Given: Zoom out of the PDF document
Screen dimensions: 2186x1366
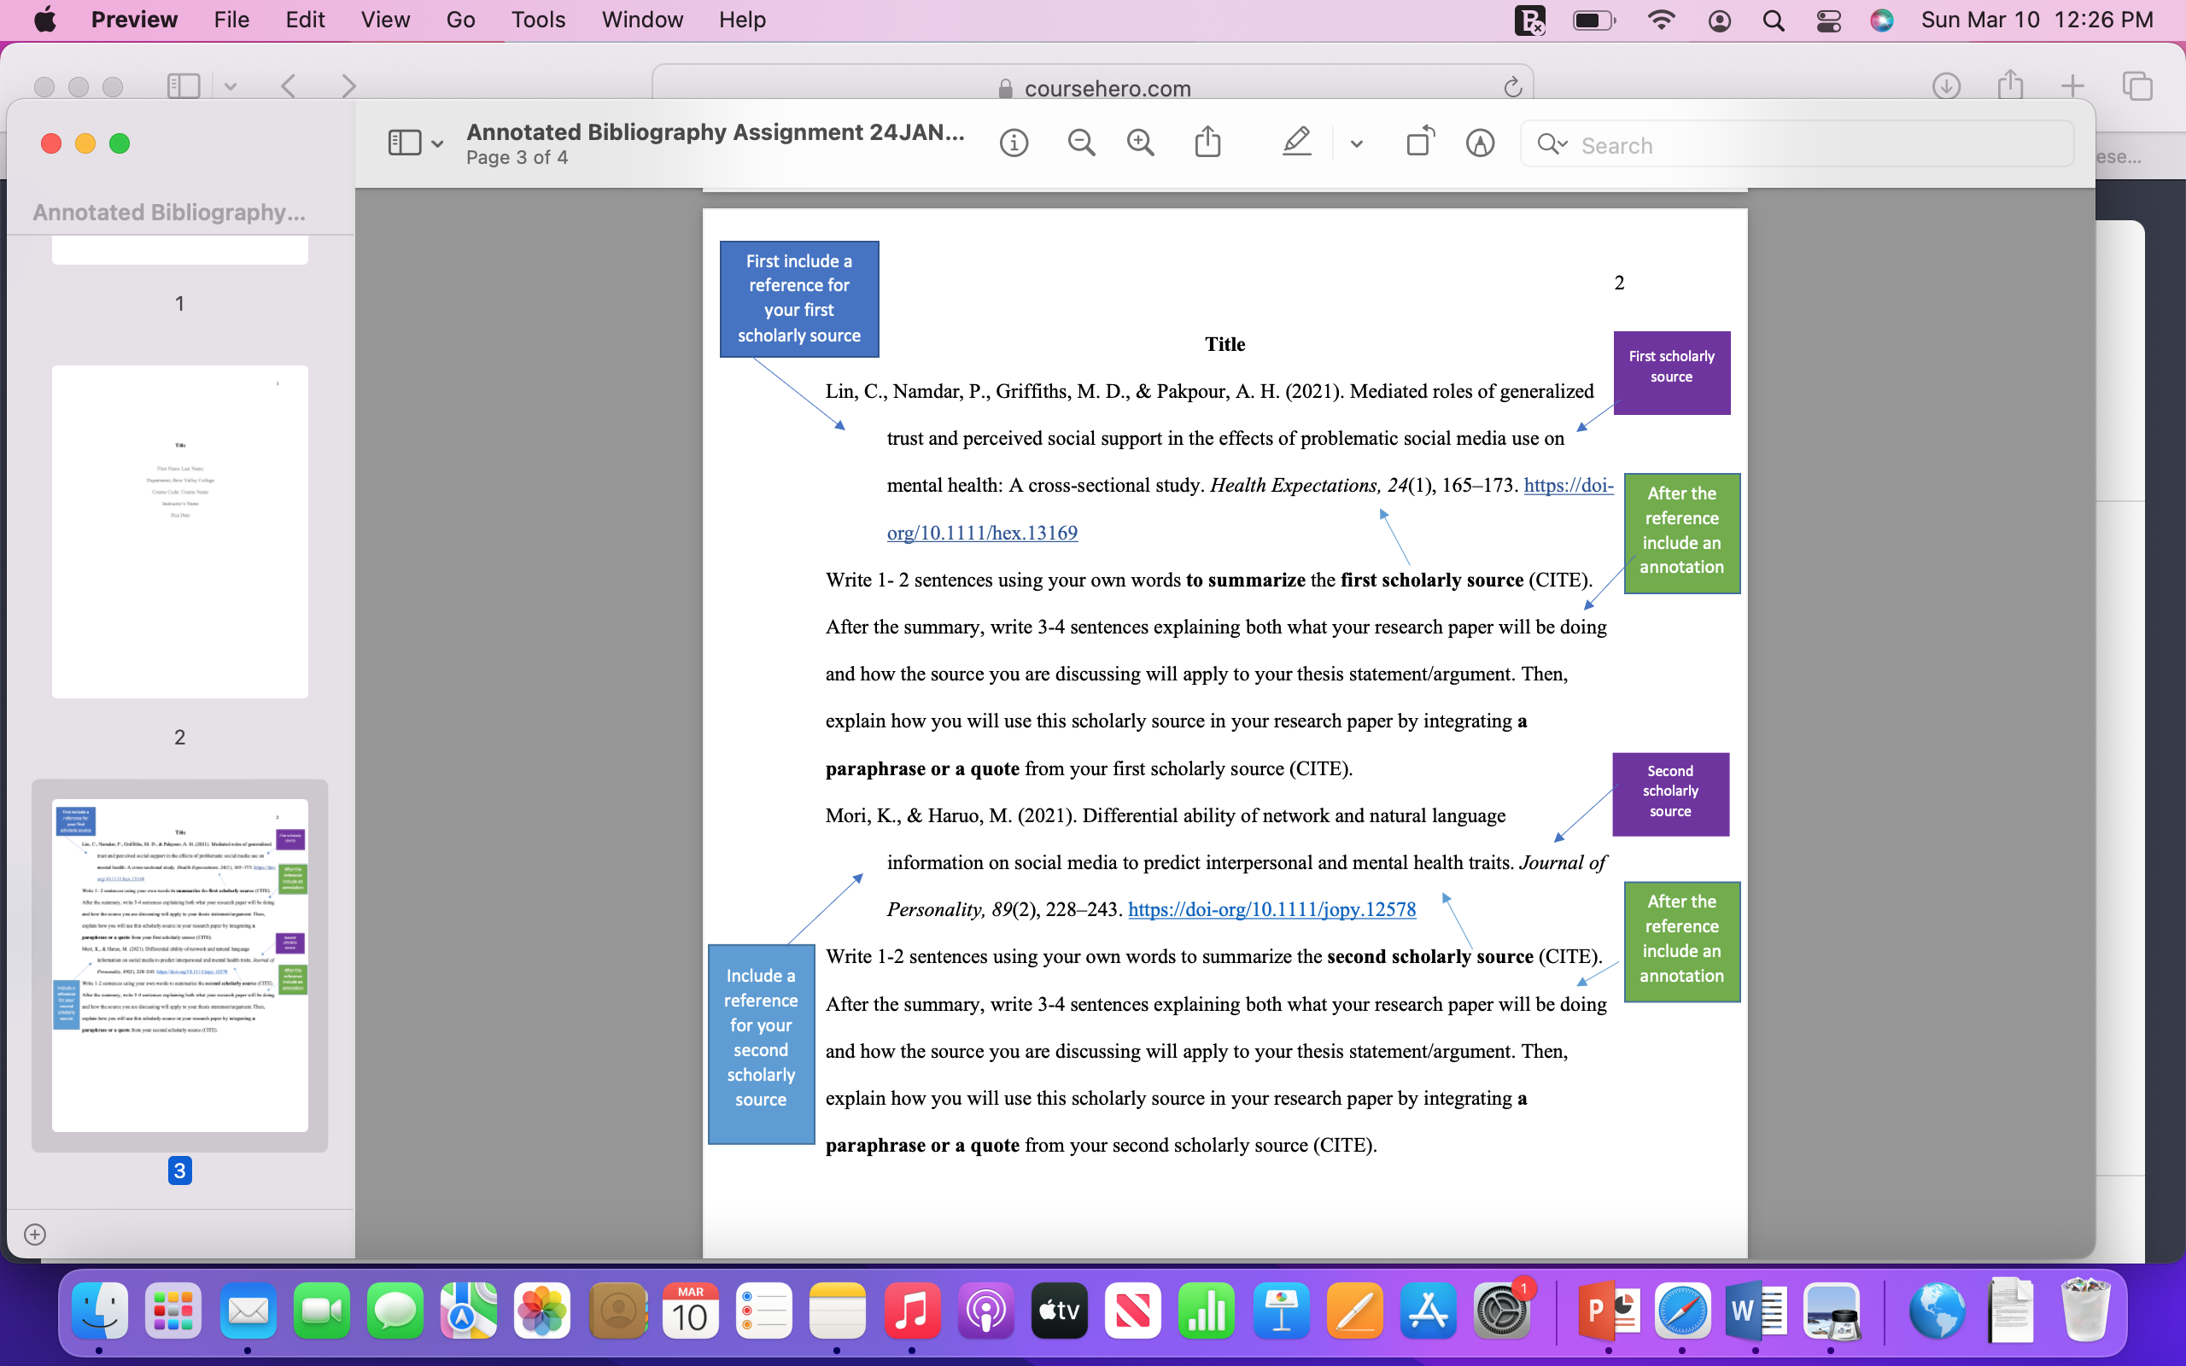Looking at the screenshot, I should [1081, 142].
